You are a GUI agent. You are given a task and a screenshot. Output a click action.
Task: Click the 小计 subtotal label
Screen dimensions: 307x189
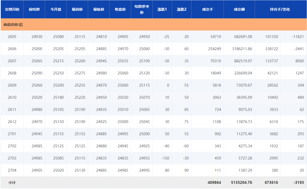12,183
